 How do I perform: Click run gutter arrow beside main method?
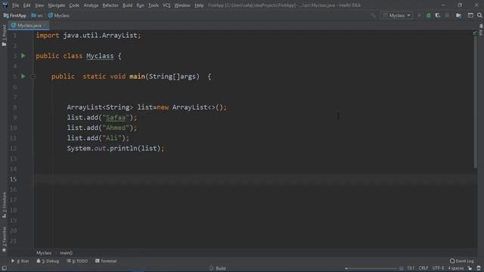click(x=23, y=76)
